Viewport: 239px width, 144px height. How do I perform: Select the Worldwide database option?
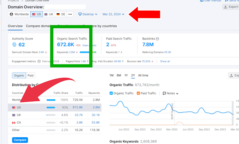coord(19,14)
